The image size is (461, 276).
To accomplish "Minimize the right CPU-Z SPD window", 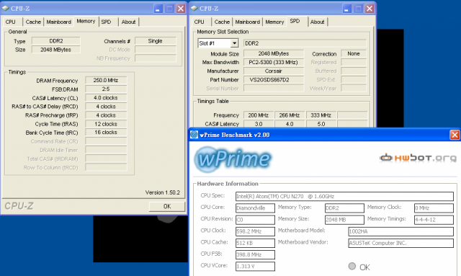I will [x=347, y=9].
